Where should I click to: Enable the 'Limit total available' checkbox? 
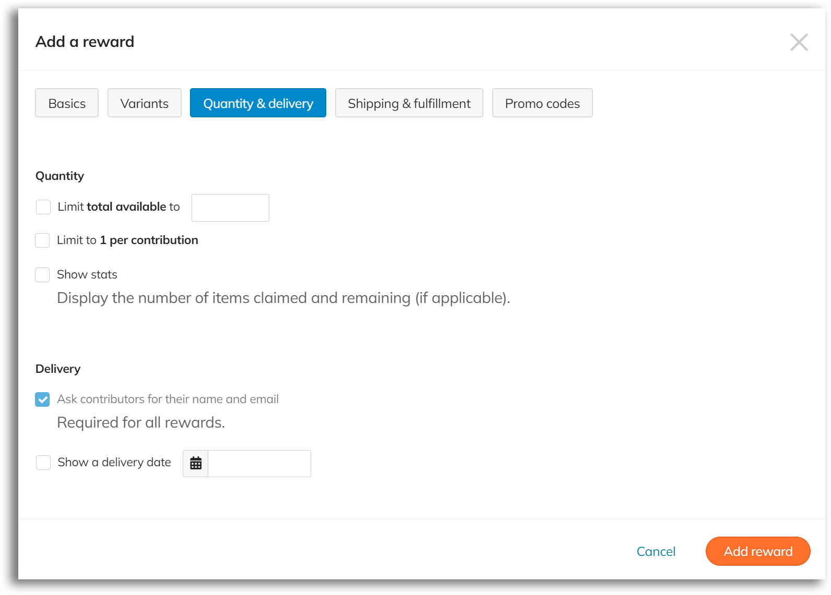point(43,207)
